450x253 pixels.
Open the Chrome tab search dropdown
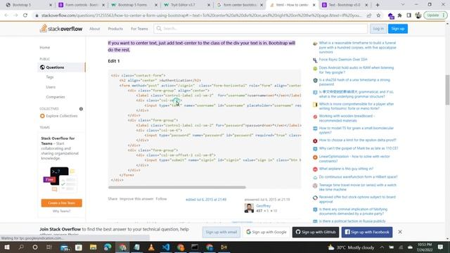point(402,5)
